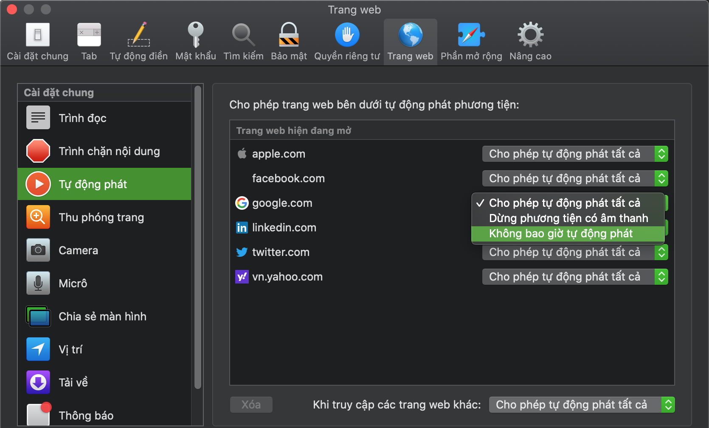Image resolution: width=709 pixels, height=428 pixels.
Task: Click the Xóa button
Action: pyautogui.click(x=251, y=405)
